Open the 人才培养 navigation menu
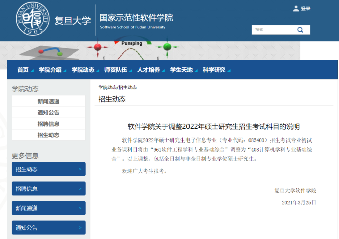Image resolution: width=339 pixels, height=239 pixels. coord(148,70)
